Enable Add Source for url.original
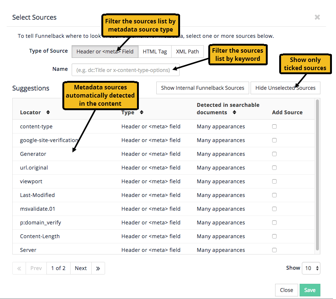 [274, 167]
